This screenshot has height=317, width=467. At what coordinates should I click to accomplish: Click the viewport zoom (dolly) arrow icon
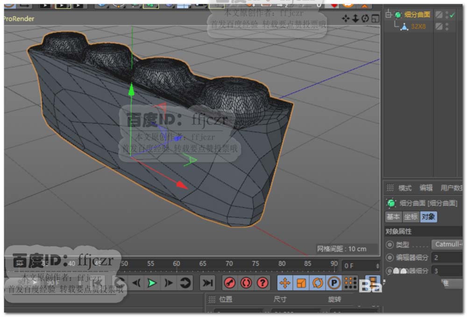point(355,18)
